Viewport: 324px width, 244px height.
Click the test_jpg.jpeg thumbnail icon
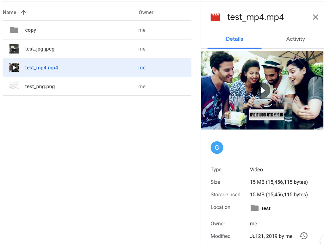pos(14,49)
